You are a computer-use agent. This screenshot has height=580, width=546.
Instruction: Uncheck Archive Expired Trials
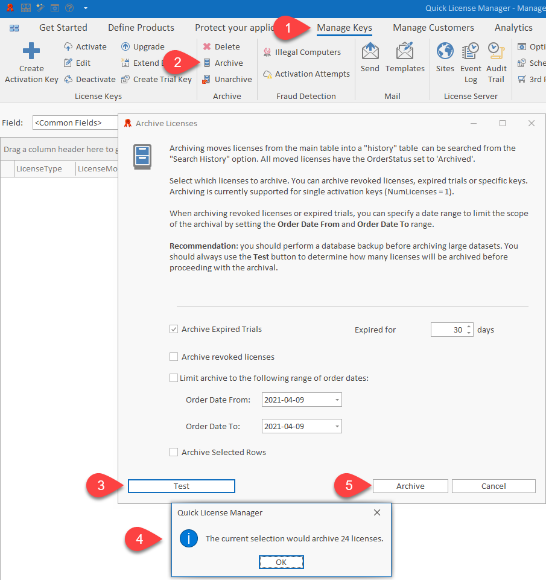tap(174, 329)
